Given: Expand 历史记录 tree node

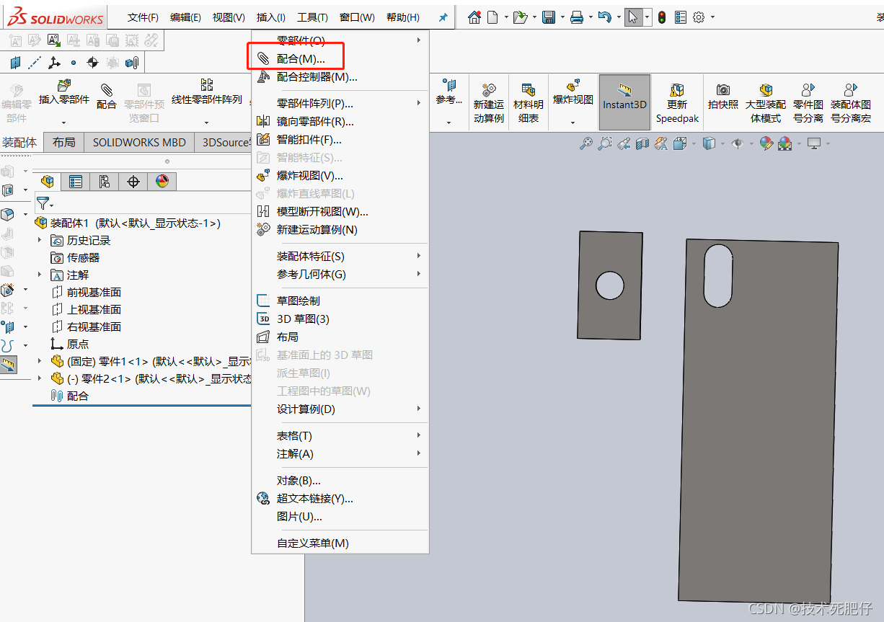Looking at the screenshot, I should (x=40, y=240).
